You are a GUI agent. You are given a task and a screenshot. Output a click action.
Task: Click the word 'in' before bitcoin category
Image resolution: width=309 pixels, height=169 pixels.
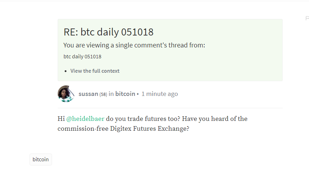click(111, 94)
